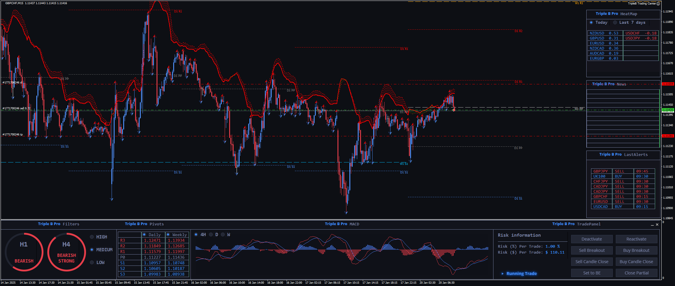The width and height of the screenshot is (675, 286).
Task: Switch MACD timeframe to W
Action: [x=223, y=235]
